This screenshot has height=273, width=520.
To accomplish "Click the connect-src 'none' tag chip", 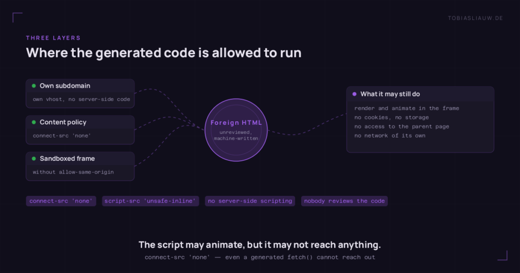I will [61, 201].
